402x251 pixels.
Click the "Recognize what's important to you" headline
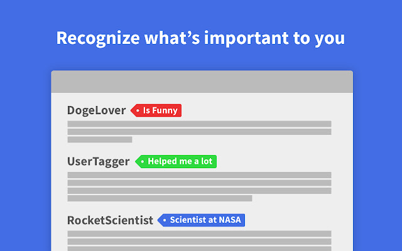point(200,38)
